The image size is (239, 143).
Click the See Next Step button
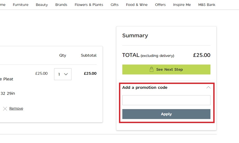click(166, 69)
